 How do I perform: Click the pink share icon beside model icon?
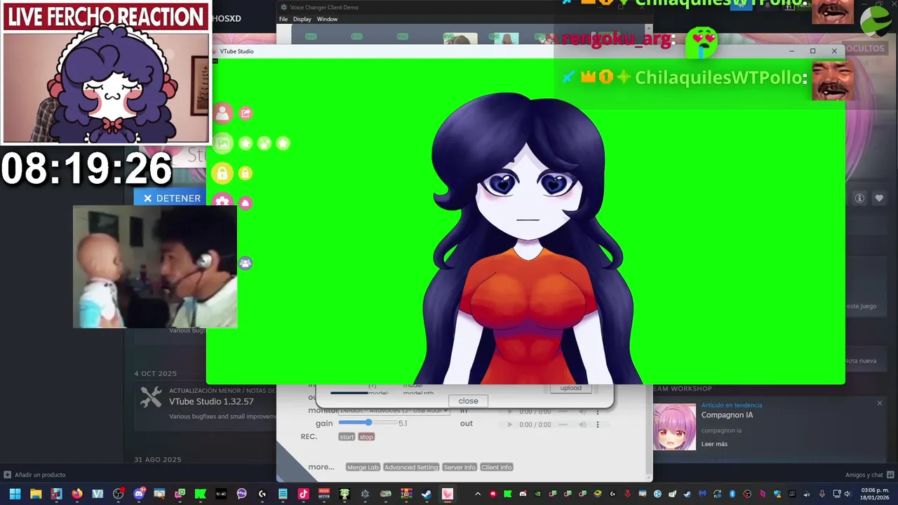(x=246, y=113)
